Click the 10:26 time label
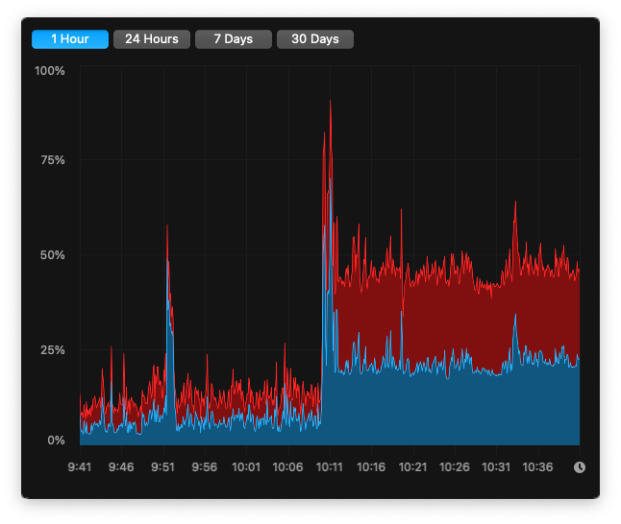The width and height of the screenshot is (621, 524). [x=455, y=467]
